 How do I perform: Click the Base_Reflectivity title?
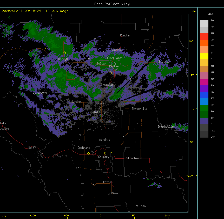click(x=112, y=4)
